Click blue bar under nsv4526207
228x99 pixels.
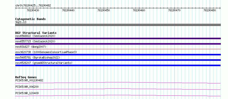pos(118,65)
